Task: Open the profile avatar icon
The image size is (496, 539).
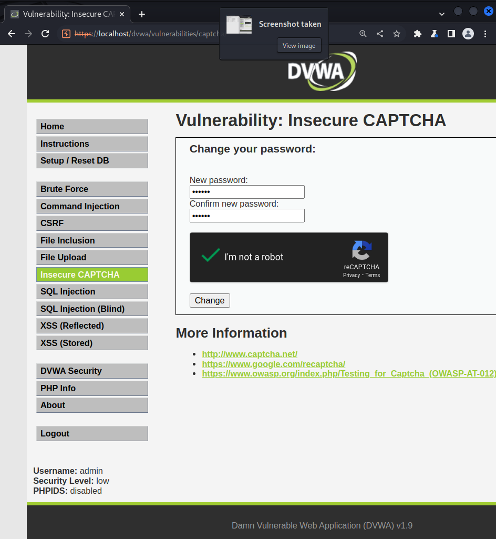Action: (x=468, y=34)
